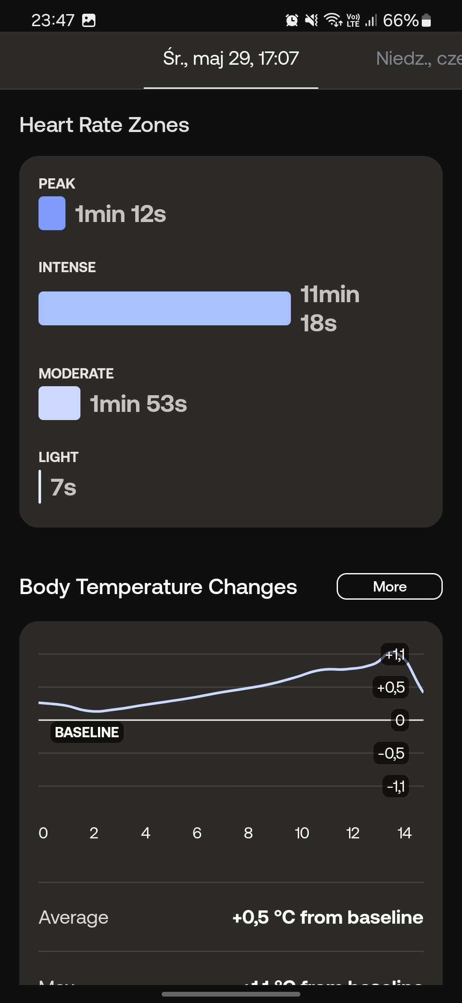Tap the Moderate zone color block
The image size is (462, 1003).
tap(59, 403)
